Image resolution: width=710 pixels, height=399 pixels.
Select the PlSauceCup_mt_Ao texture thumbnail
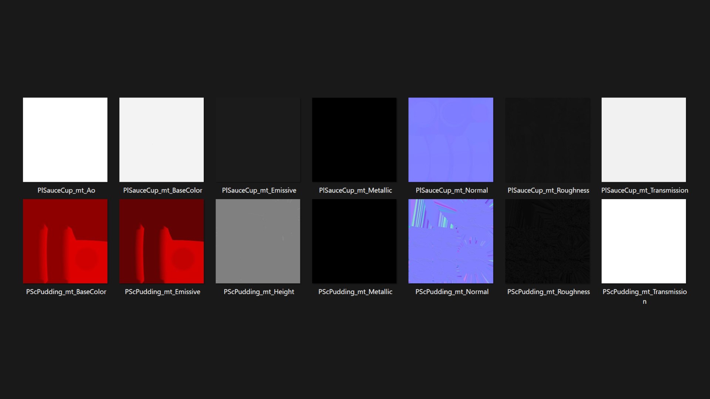[65, 140]
